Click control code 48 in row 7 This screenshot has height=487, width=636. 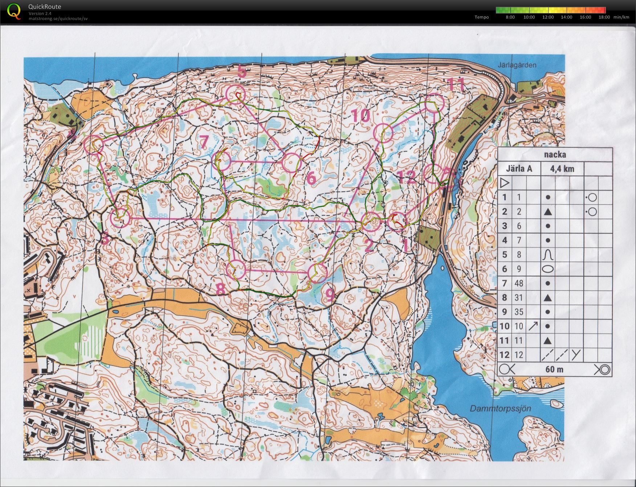[519, 283]
